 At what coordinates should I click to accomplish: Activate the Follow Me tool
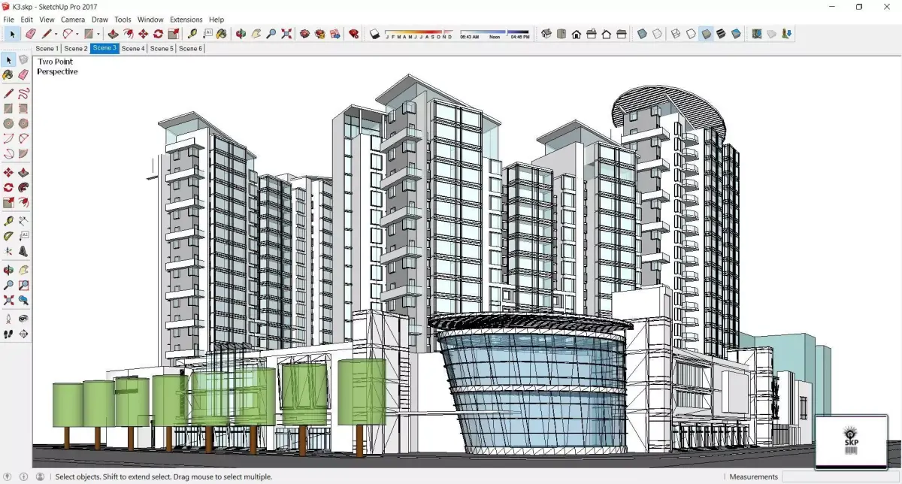(x=23, y=187)
